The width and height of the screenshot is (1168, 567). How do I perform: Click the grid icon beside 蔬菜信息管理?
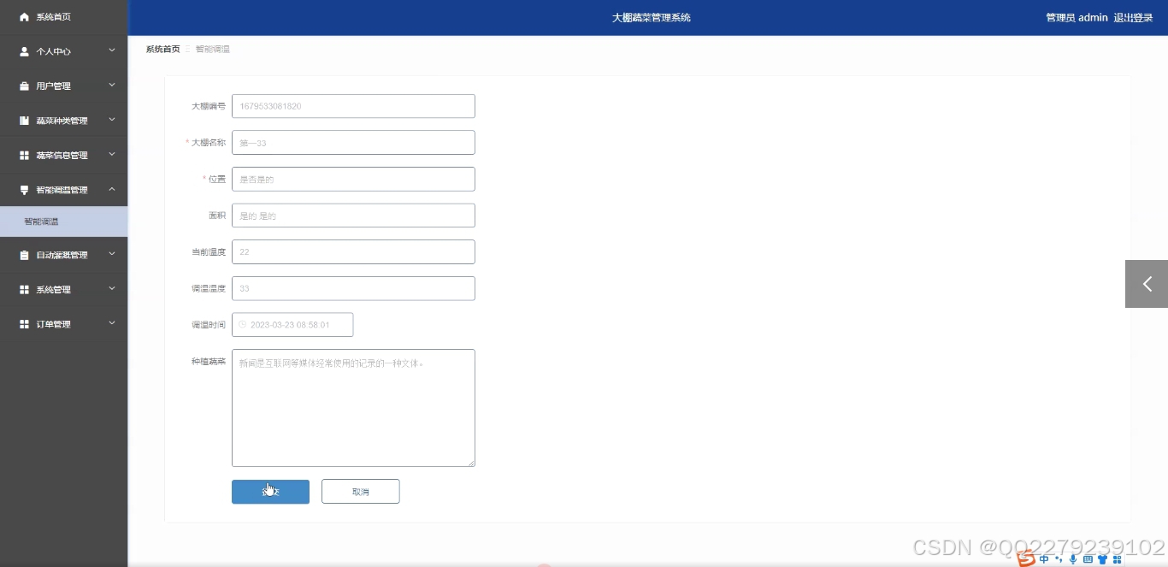click(24, 156)
